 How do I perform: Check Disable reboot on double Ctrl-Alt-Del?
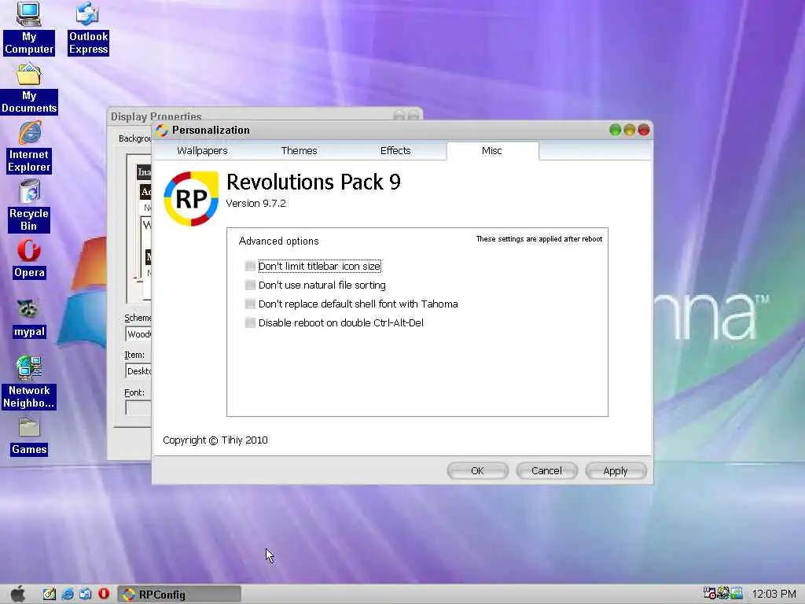point(250,323)
